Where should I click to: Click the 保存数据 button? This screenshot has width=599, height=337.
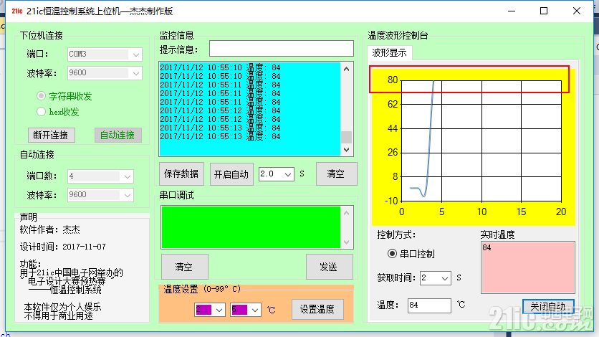click(181, 174)
